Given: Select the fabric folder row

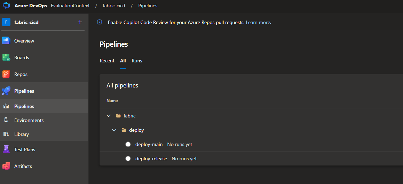Looking at the screenshot, I should [x=251, y=116].
